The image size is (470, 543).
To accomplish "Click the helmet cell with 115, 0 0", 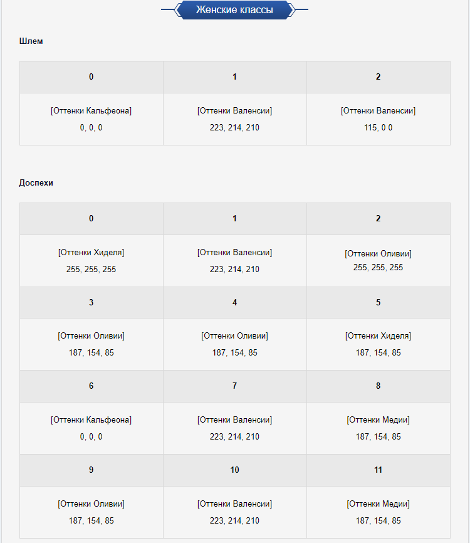I will click(x=379, y=119).
